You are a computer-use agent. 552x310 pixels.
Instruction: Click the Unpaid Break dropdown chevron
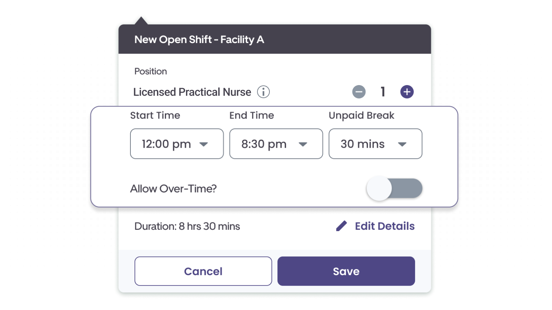pyautogui.click(x=401, y=144)
